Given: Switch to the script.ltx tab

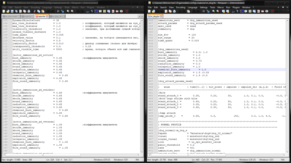Looking at the screenshot, I should [x=28, y=17].
